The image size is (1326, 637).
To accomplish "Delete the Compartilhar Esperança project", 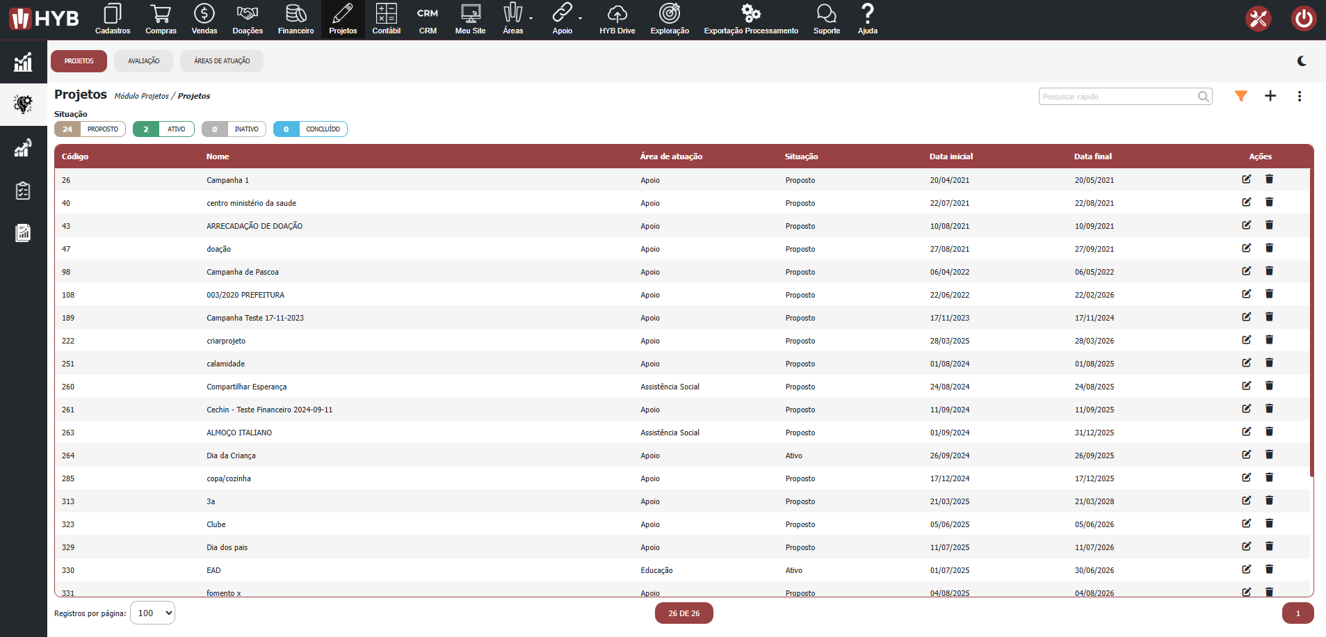I will pos(1269,386).
